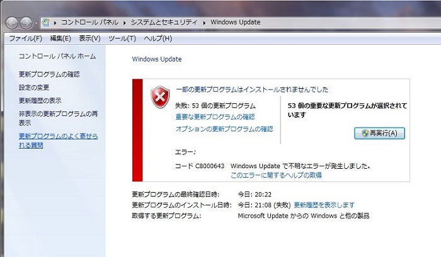The image size is (441, 257).
Task: Open 設定の変更 in the sidebar
Action: click(x=34, y=88)
